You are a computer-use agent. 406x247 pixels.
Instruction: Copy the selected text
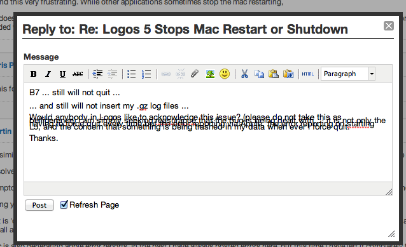tap(259, 74)
